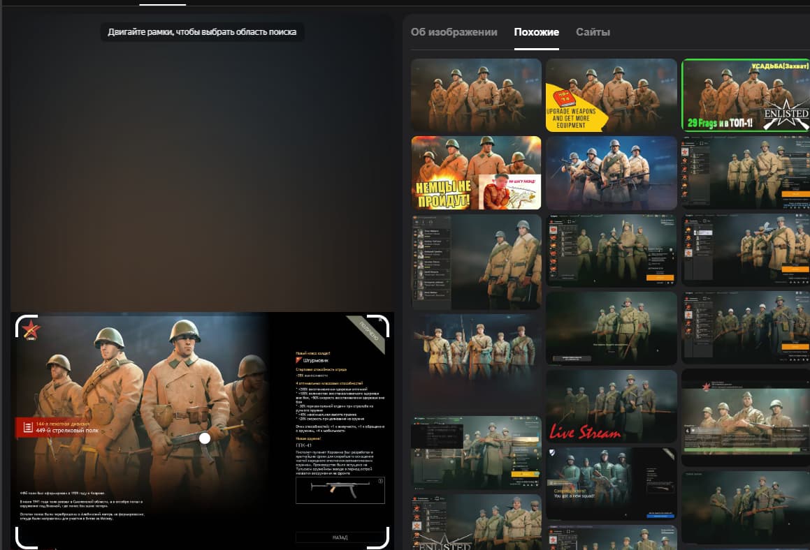The height and width of the screenshot is (550, 810).
Task: Open the "You got a new squad!" thumbnail
Action: (611, 484)
